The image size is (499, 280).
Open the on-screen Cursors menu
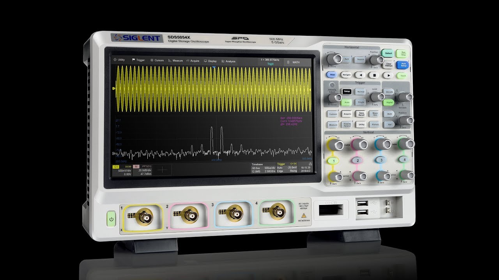click(157, 60)
